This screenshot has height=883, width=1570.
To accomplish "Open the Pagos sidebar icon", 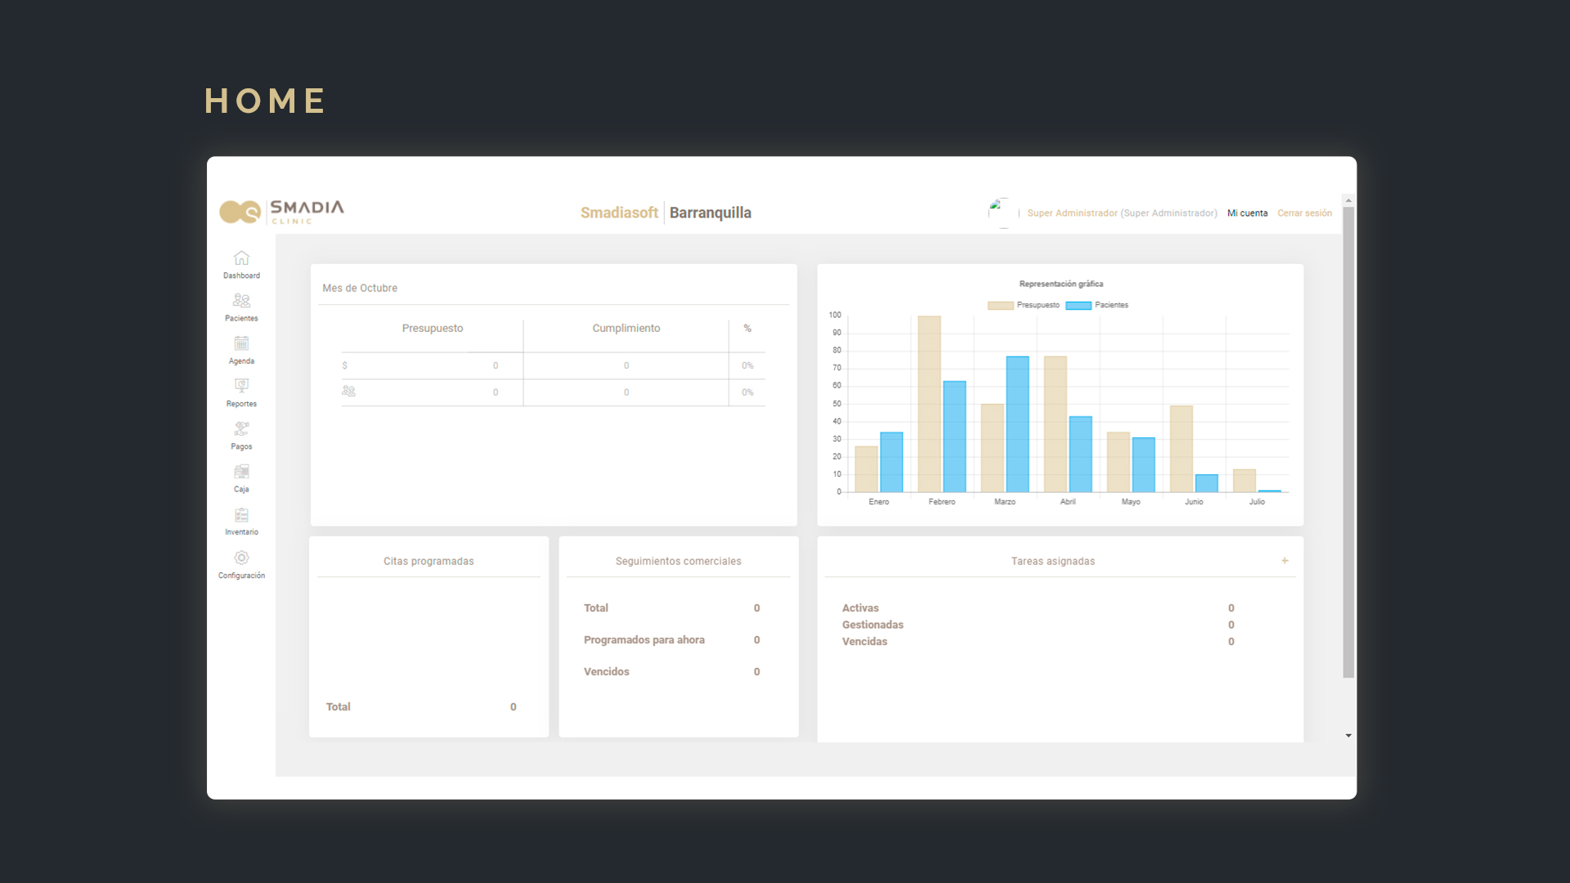I will (x=241, y=428).
